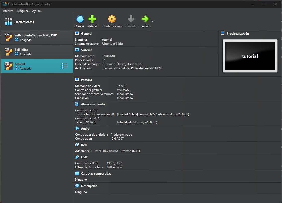Open the USB settings heading link
Viewport: 282px width, 203px height.
pyautogui.click(x=84, y=157)
